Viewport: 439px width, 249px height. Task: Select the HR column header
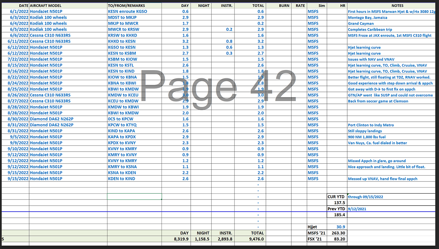click(x=337, y=5)
